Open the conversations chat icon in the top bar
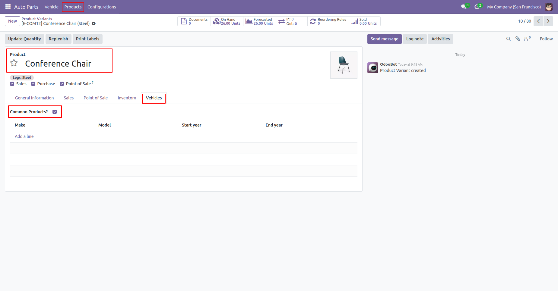Image resolution: width=558 pixels, height=291 pixels. [464, 7]
